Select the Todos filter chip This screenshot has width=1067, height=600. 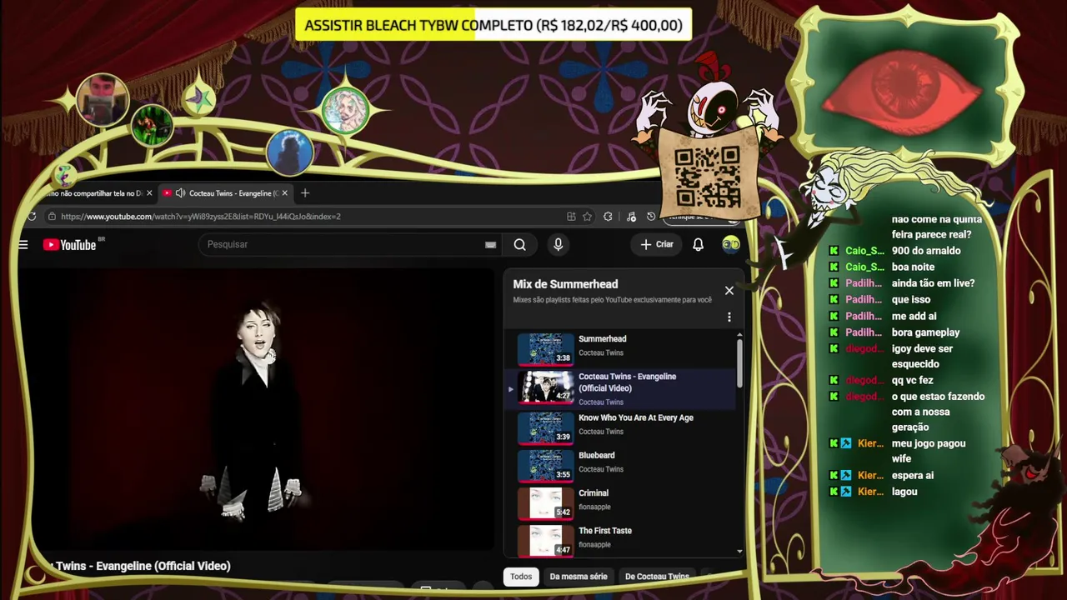pos(521,577)
